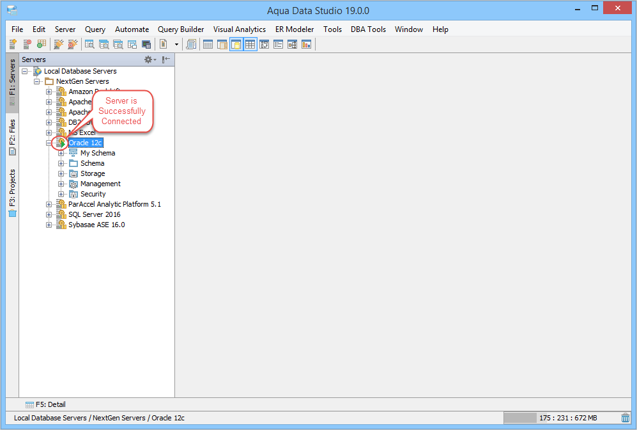Image resolution: width=637 pixels, height=430 pixels.
Task: Click the connect plug toolbar icon
Action: [59, 44]
